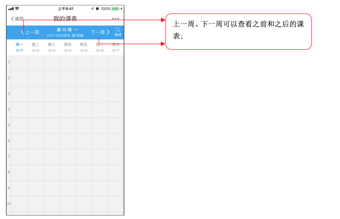Tap the battery icon in the status bar
Viewport: 340px width, 219px height.
[x=116, y=8]
